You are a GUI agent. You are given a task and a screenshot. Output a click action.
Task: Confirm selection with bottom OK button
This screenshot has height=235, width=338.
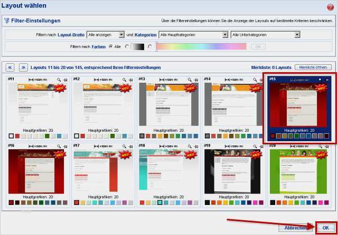tap(324, 227)
